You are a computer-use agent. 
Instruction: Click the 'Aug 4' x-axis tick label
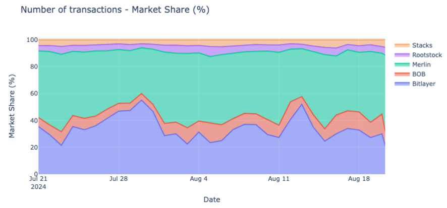pos(199,179)
